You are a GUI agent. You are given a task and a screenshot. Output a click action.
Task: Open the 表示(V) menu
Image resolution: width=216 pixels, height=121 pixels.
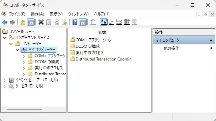click(x=56, y=14)
